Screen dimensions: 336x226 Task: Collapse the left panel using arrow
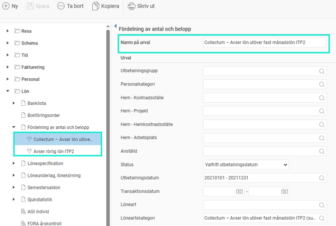click(115, 27)
